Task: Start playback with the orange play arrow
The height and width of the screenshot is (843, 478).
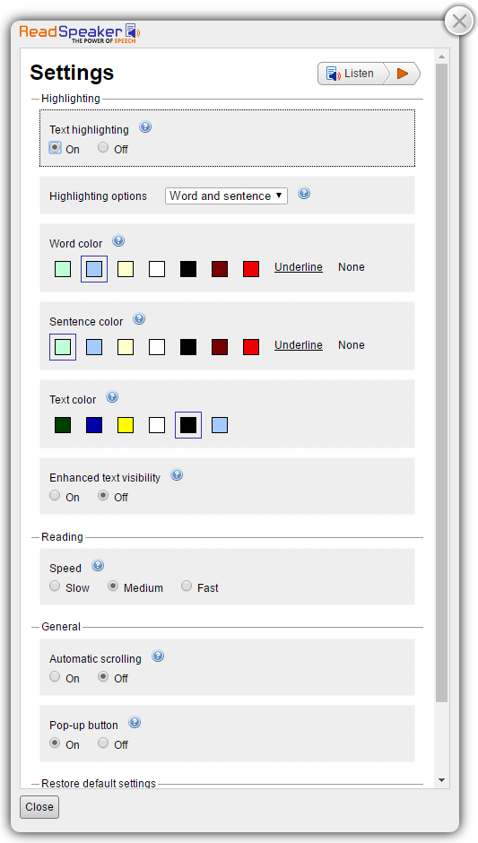Action: [403, 74]
